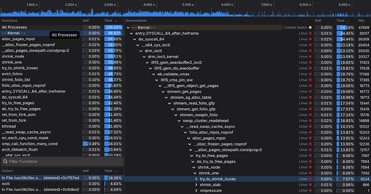The height and width of the screenshot is (194, 371).
Task: Click the timeline at the 5.000 s marker
Action: tap(195, 5)
